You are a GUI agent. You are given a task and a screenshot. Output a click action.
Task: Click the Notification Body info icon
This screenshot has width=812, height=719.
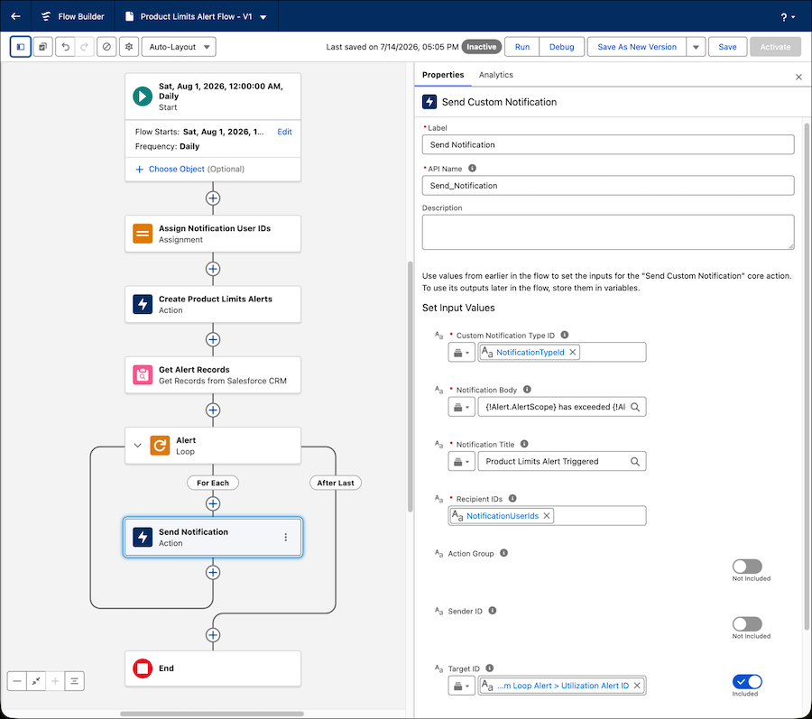pyautogui.click(x=527, y=389)
